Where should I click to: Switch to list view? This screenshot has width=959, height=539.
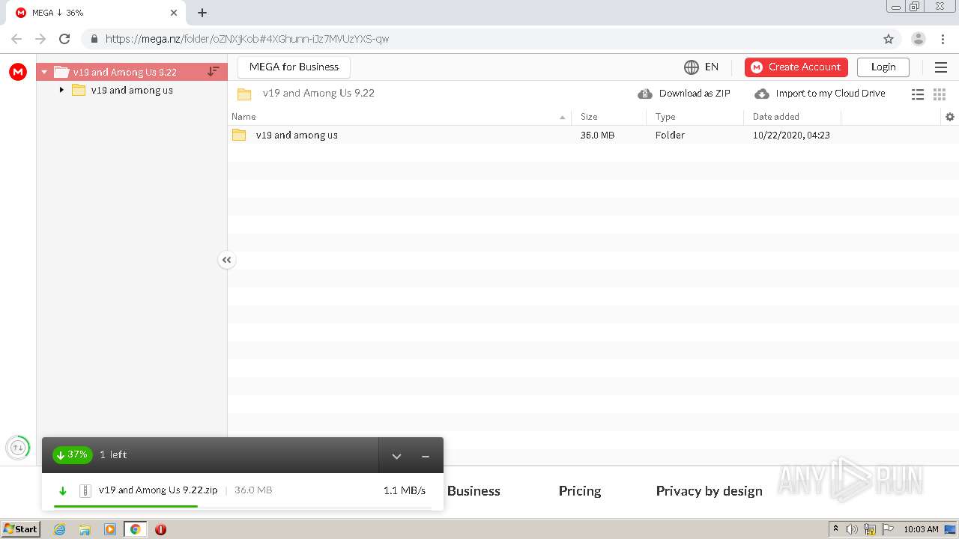[x=918, y=94]
